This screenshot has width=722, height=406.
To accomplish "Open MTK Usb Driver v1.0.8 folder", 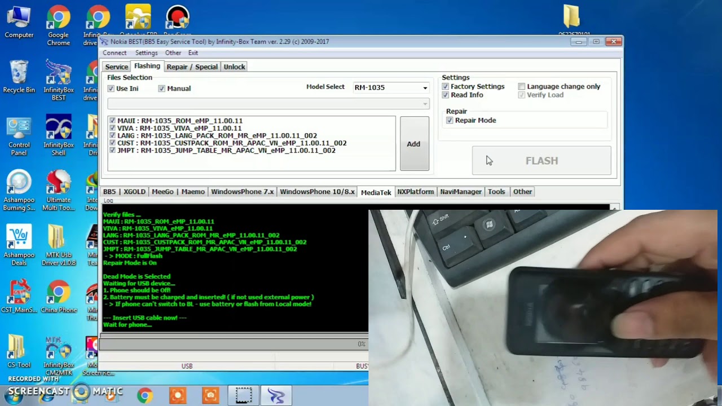I will tap(59, 245).
